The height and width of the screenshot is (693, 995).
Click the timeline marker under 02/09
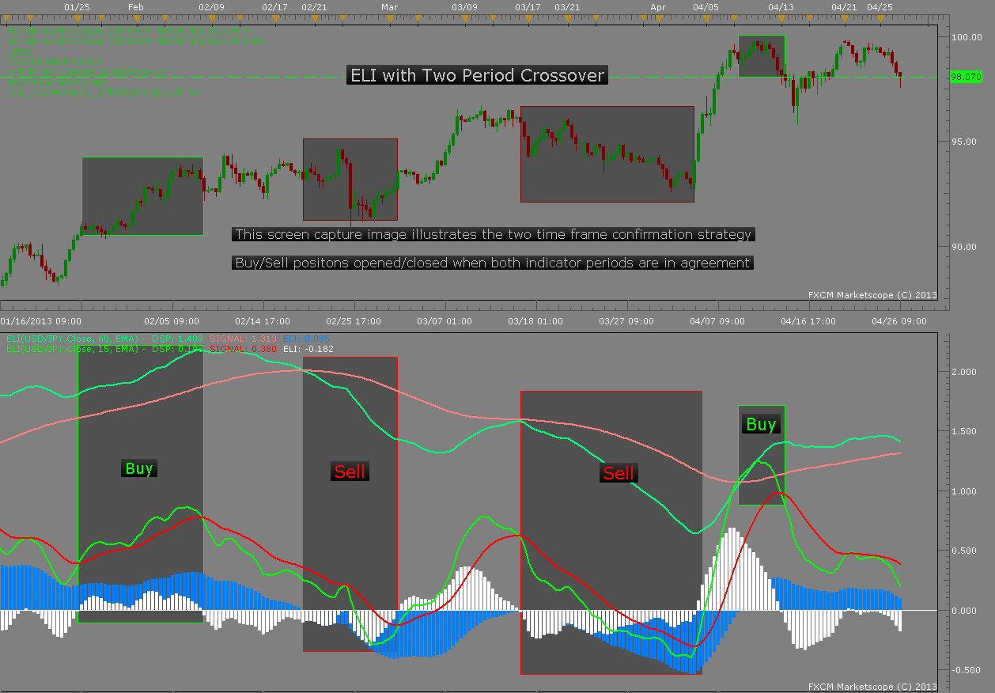coord(212,18)
